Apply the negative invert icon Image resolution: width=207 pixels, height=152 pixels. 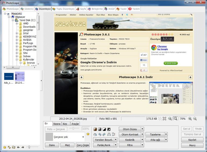click(109, 129)
